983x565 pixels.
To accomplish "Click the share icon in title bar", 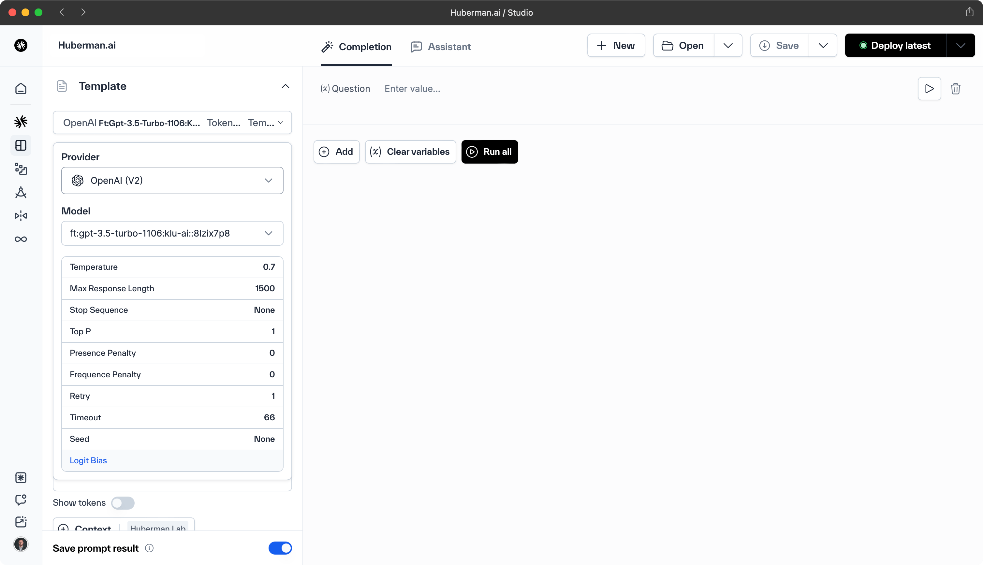I will pos(969,12).
